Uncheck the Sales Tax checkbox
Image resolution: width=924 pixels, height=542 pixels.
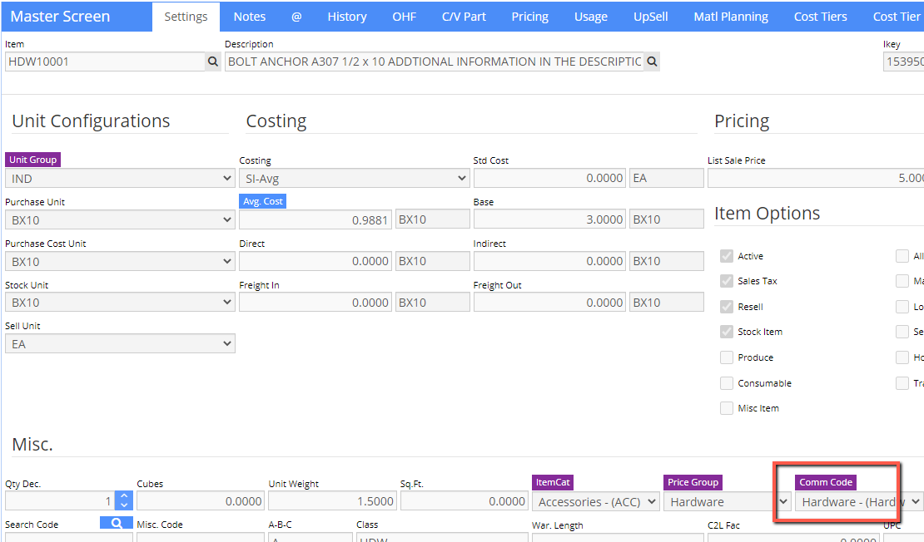[x=727, y=281]
